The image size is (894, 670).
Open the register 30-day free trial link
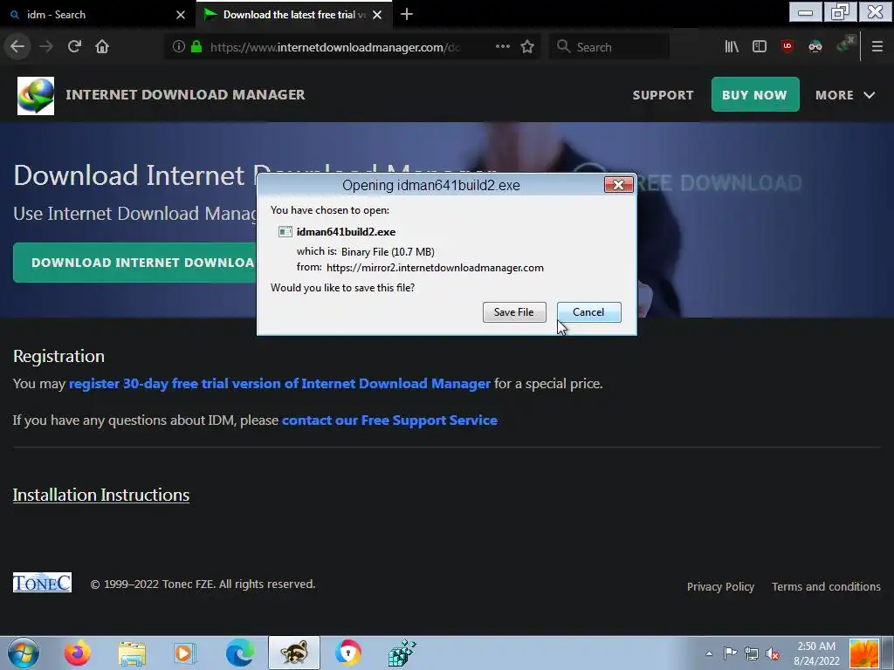tap(279, 384)
